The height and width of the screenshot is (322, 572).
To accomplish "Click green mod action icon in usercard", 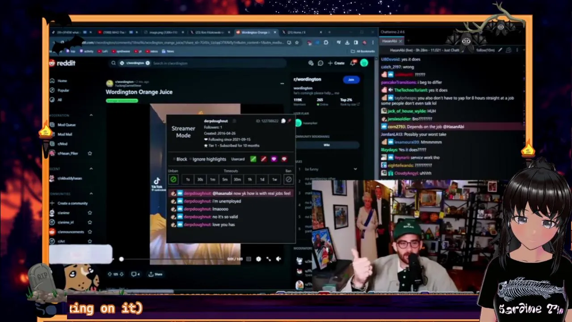I will coord(253,159).
